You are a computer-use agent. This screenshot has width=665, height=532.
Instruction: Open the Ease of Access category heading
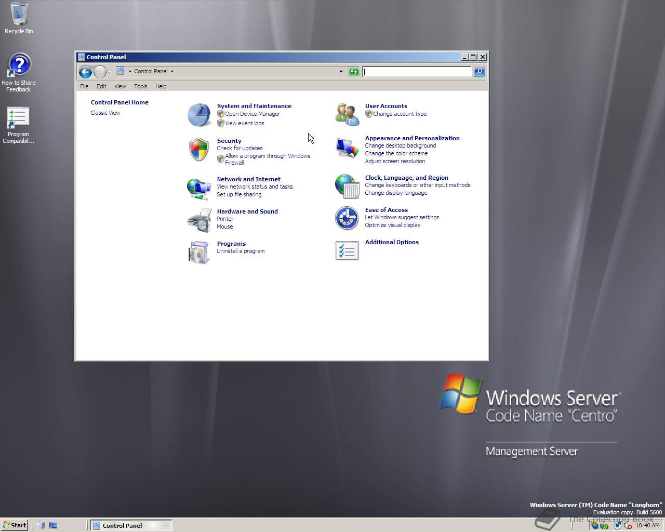pos(386,210)
